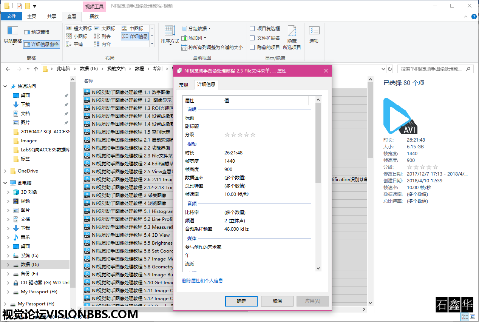Click hide selected items (隐藏所选项目) icon
This screenshot has width=479, height=322.
point(292,31)
